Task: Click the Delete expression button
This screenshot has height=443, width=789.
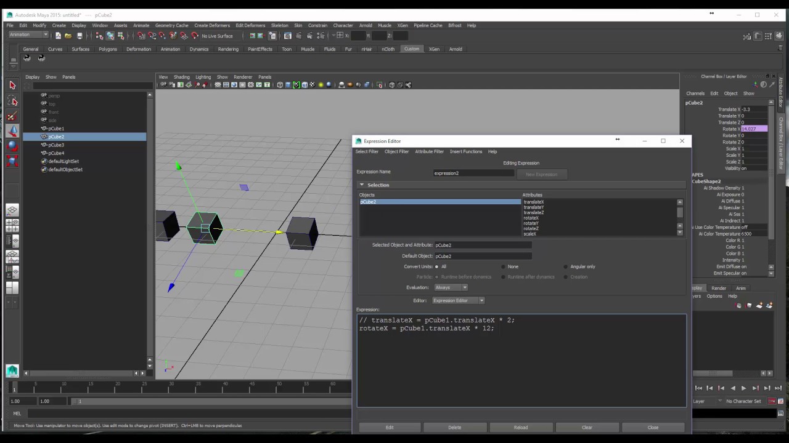Action: click(454, 427)
